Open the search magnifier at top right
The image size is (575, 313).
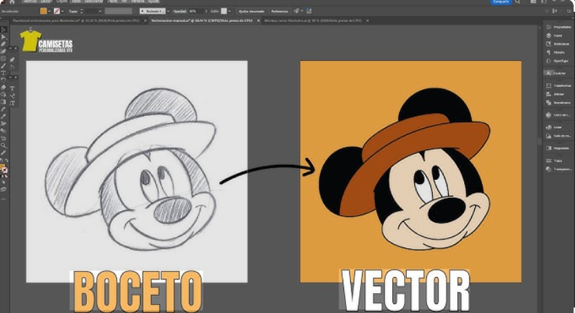click(x=517, y=2)
